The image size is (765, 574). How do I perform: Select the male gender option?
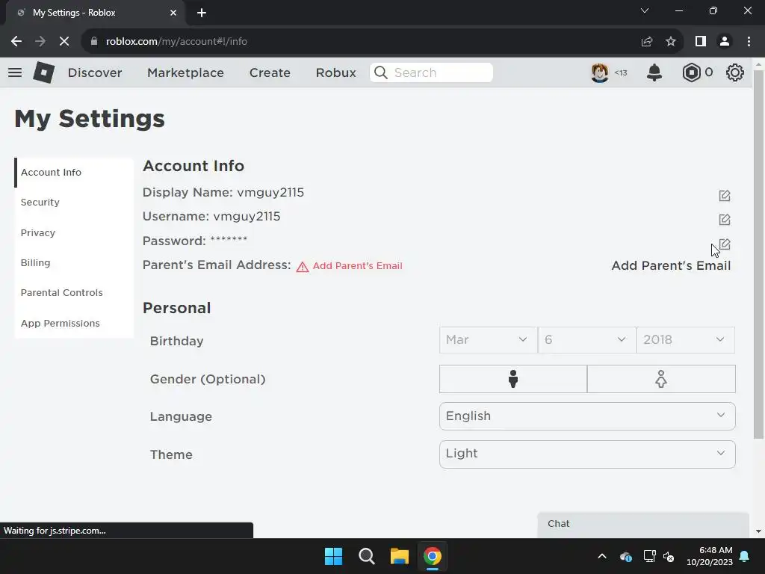512,379
